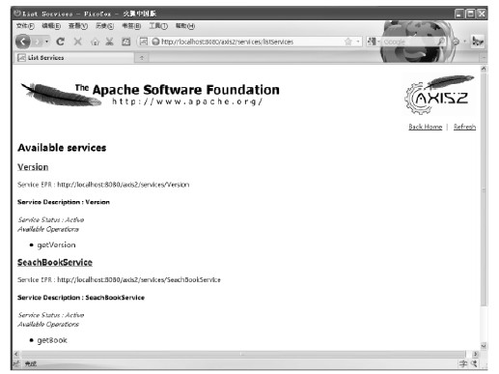
Task: Click the getVersion operation text
Action: [x=56, y=245]
